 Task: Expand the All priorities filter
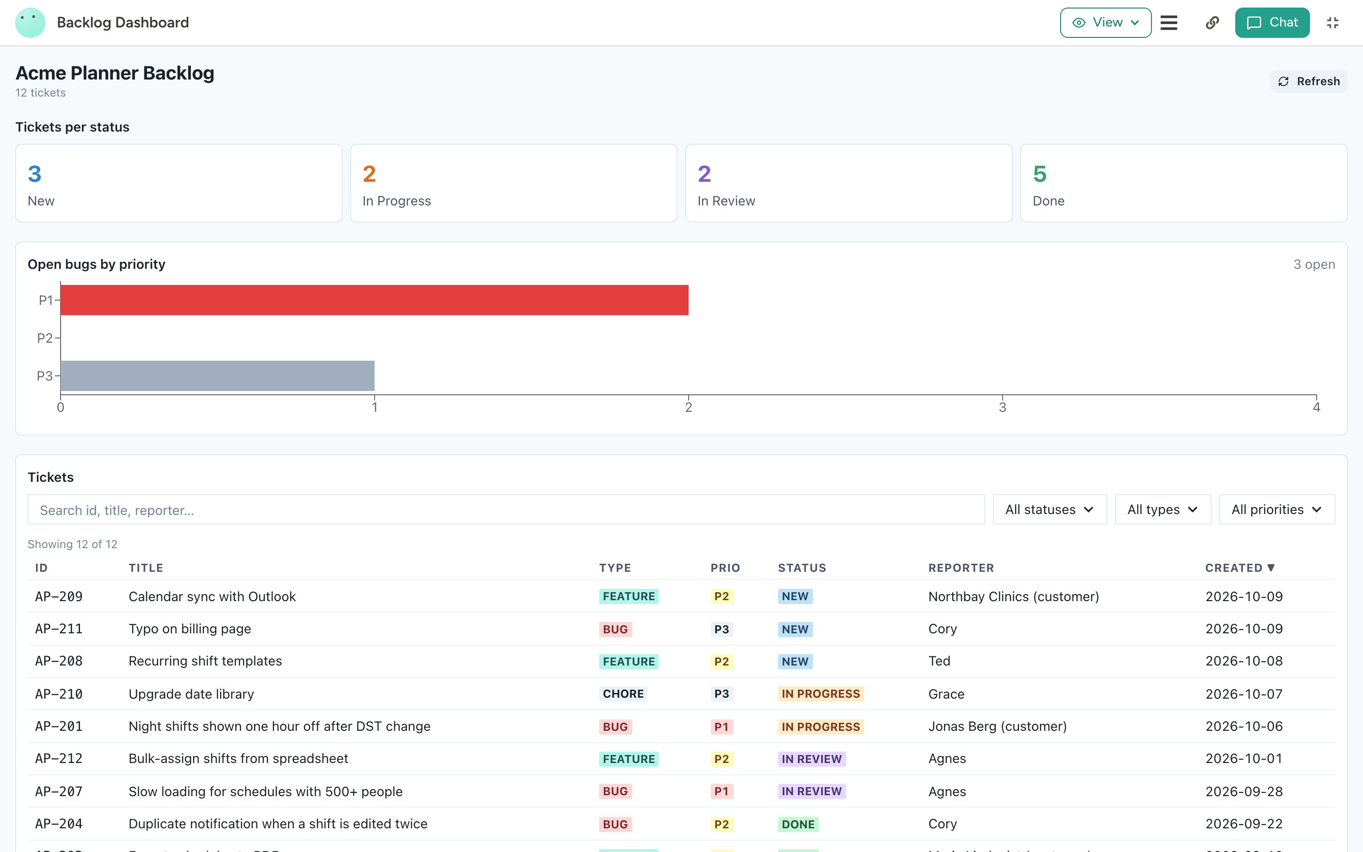point(1277,509)
